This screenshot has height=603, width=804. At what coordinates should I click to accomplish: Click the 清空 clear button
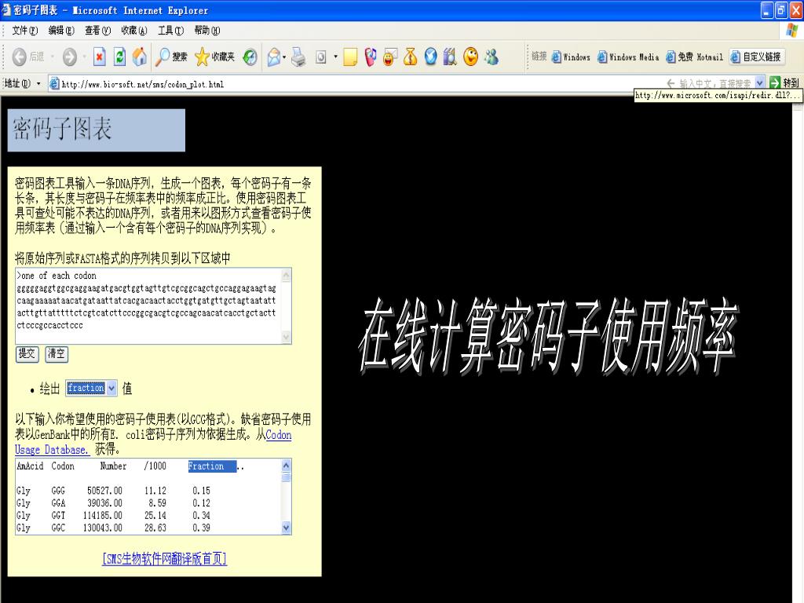57,354
